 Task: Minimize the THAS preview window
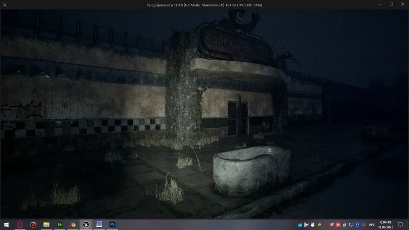pos(380,4)
